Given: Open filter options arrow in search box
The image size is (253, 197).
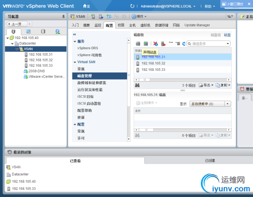Looking at the screenshot, I should [228, 44].
